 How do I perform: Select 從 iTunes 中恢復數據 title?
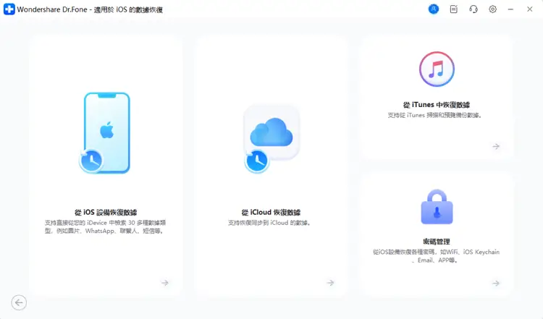[x=437, y=104]
